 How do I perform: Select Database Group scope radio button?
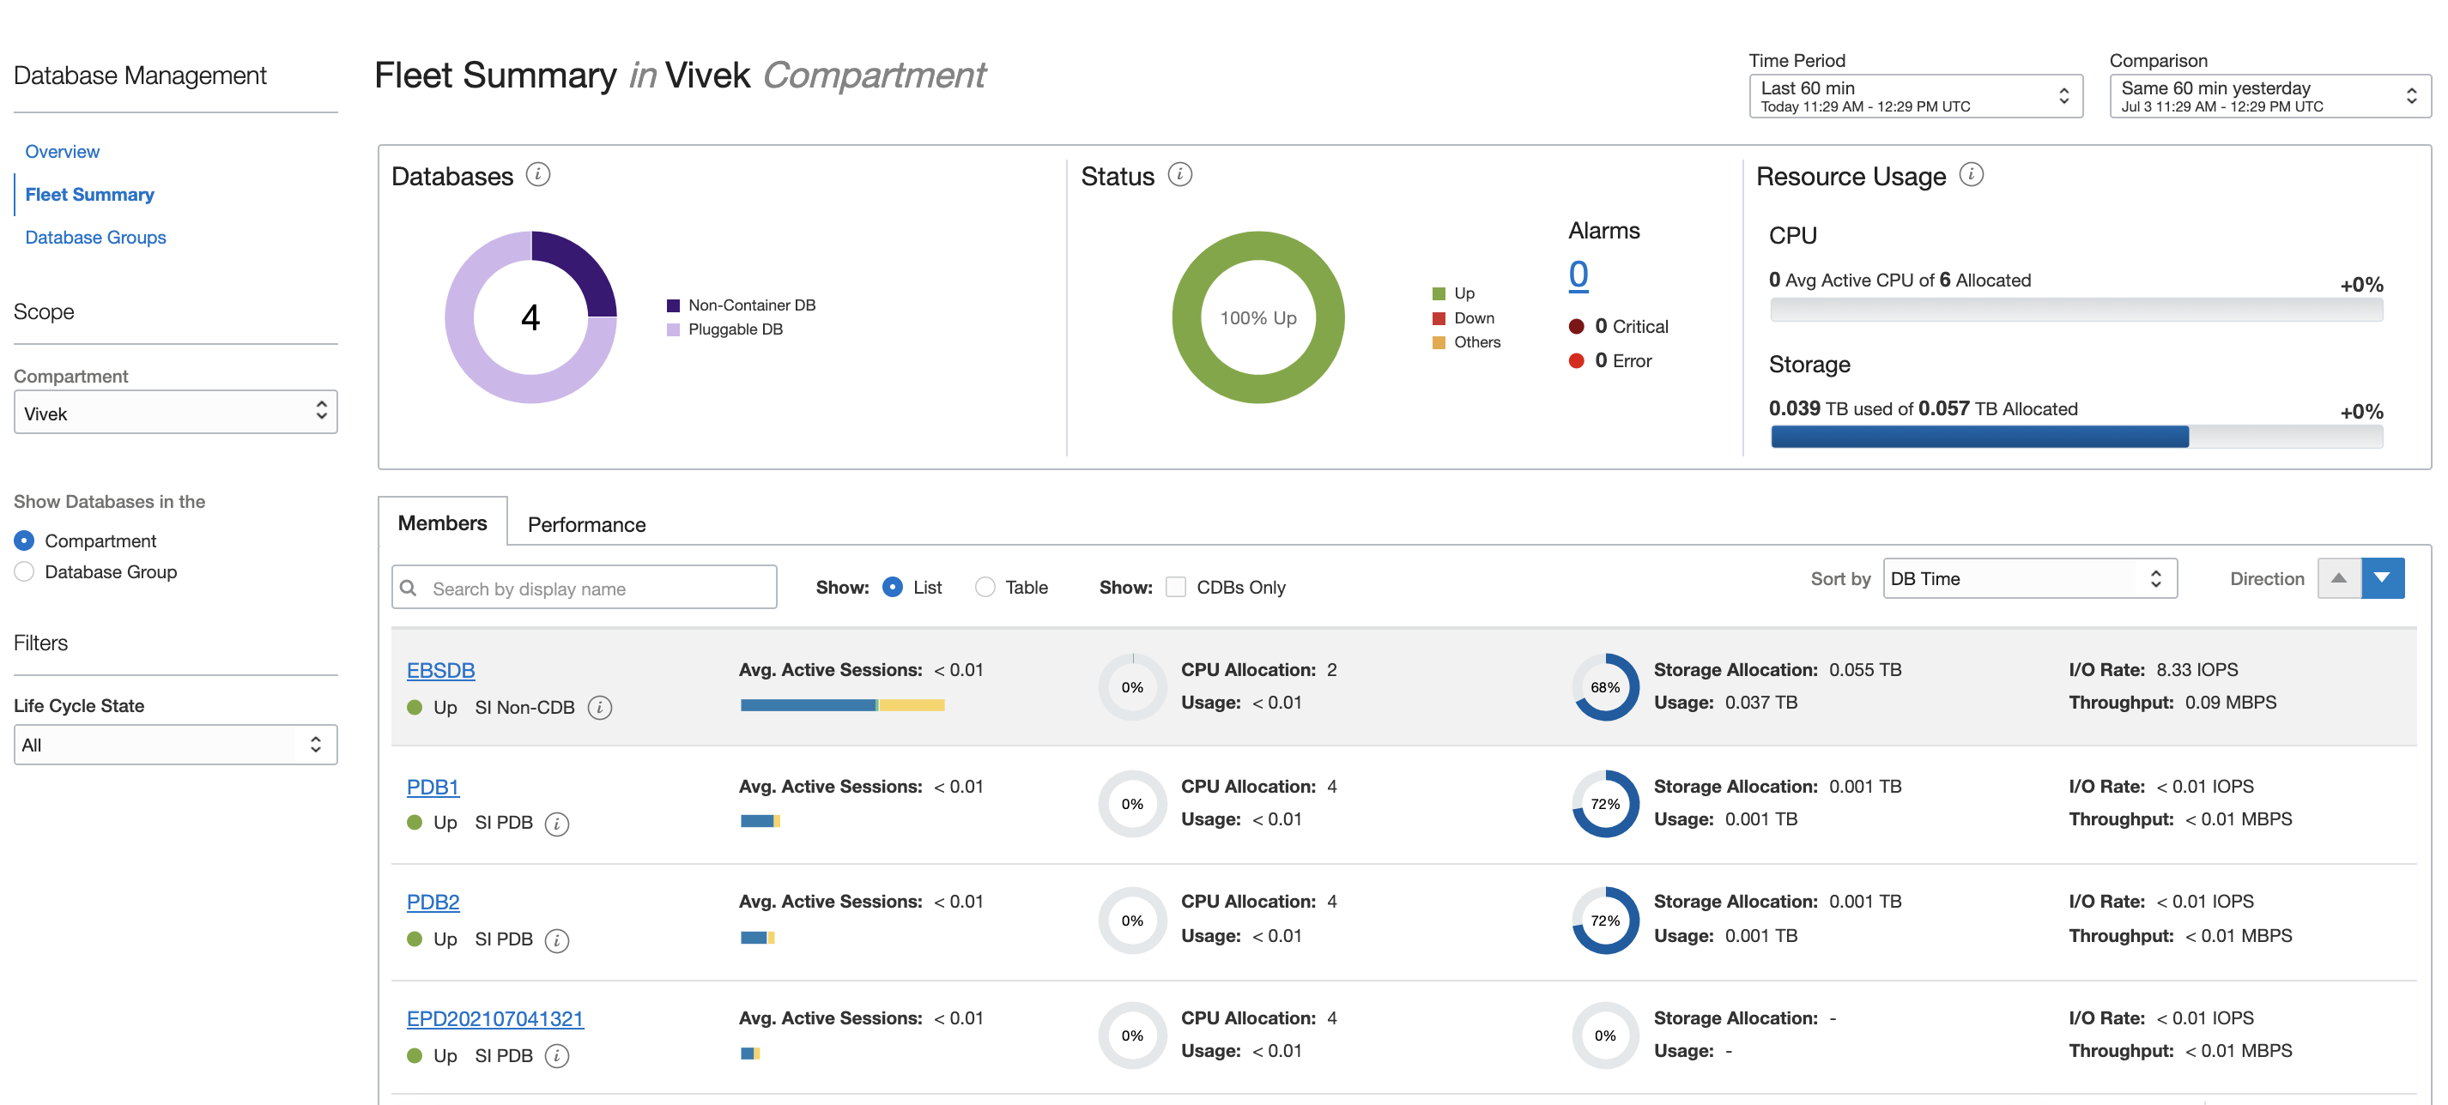[x=25, y=572]
